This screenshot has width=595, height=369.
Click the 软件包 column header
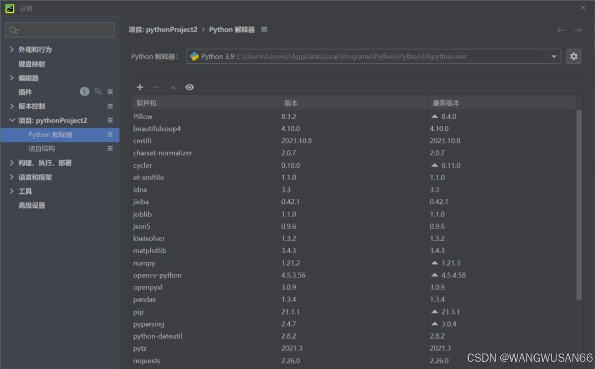(205, 103)
